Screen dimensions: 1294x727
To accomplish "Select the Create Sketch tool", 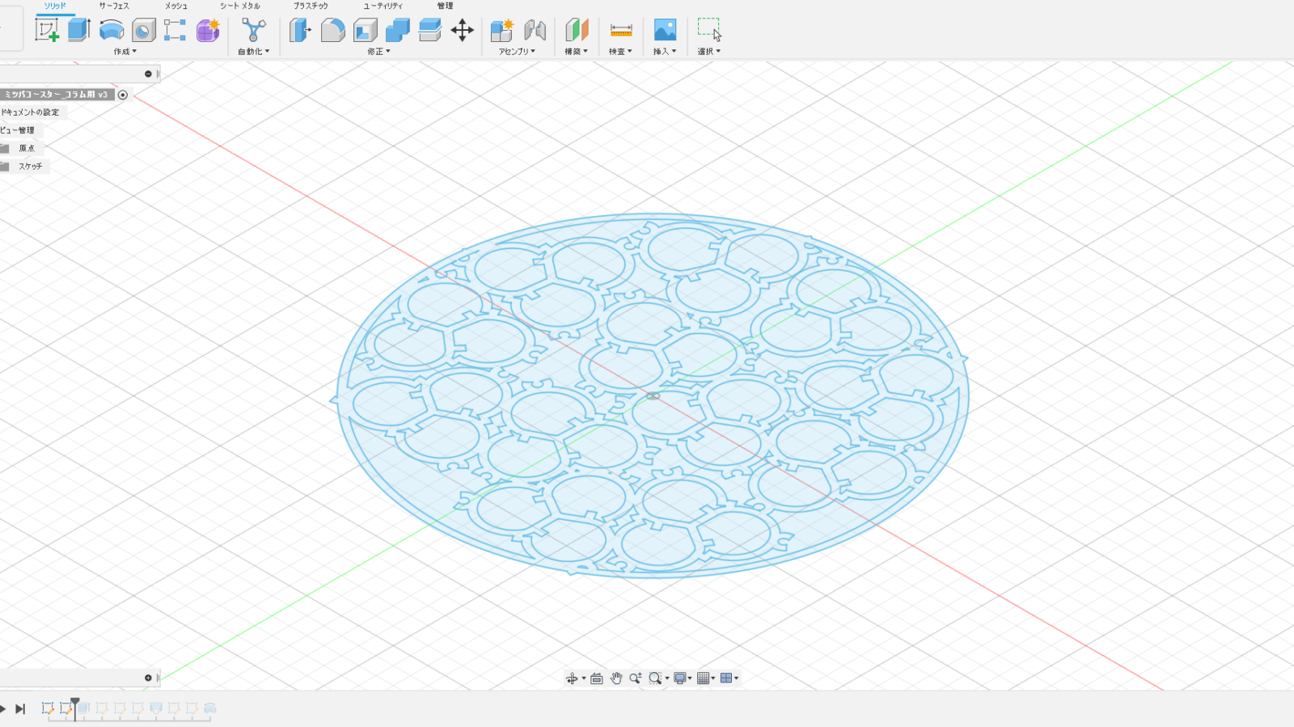I will pyautogui.click(x=47, y=31).
